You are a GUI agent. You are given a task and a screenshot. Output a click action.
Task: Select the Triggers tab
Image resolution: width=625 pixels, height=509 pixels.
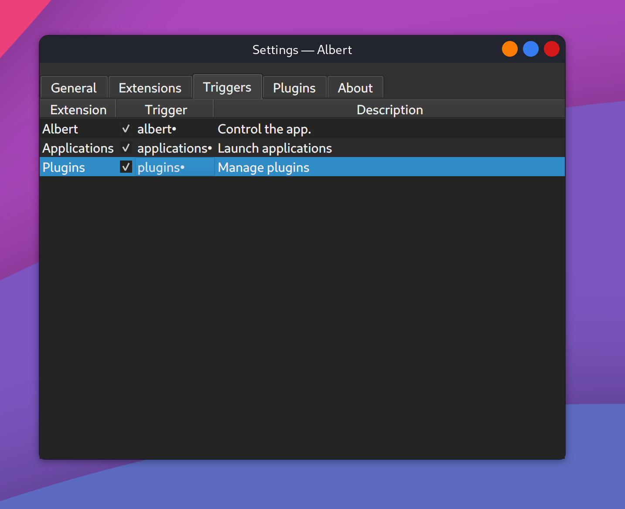click(x=227, y=87)
